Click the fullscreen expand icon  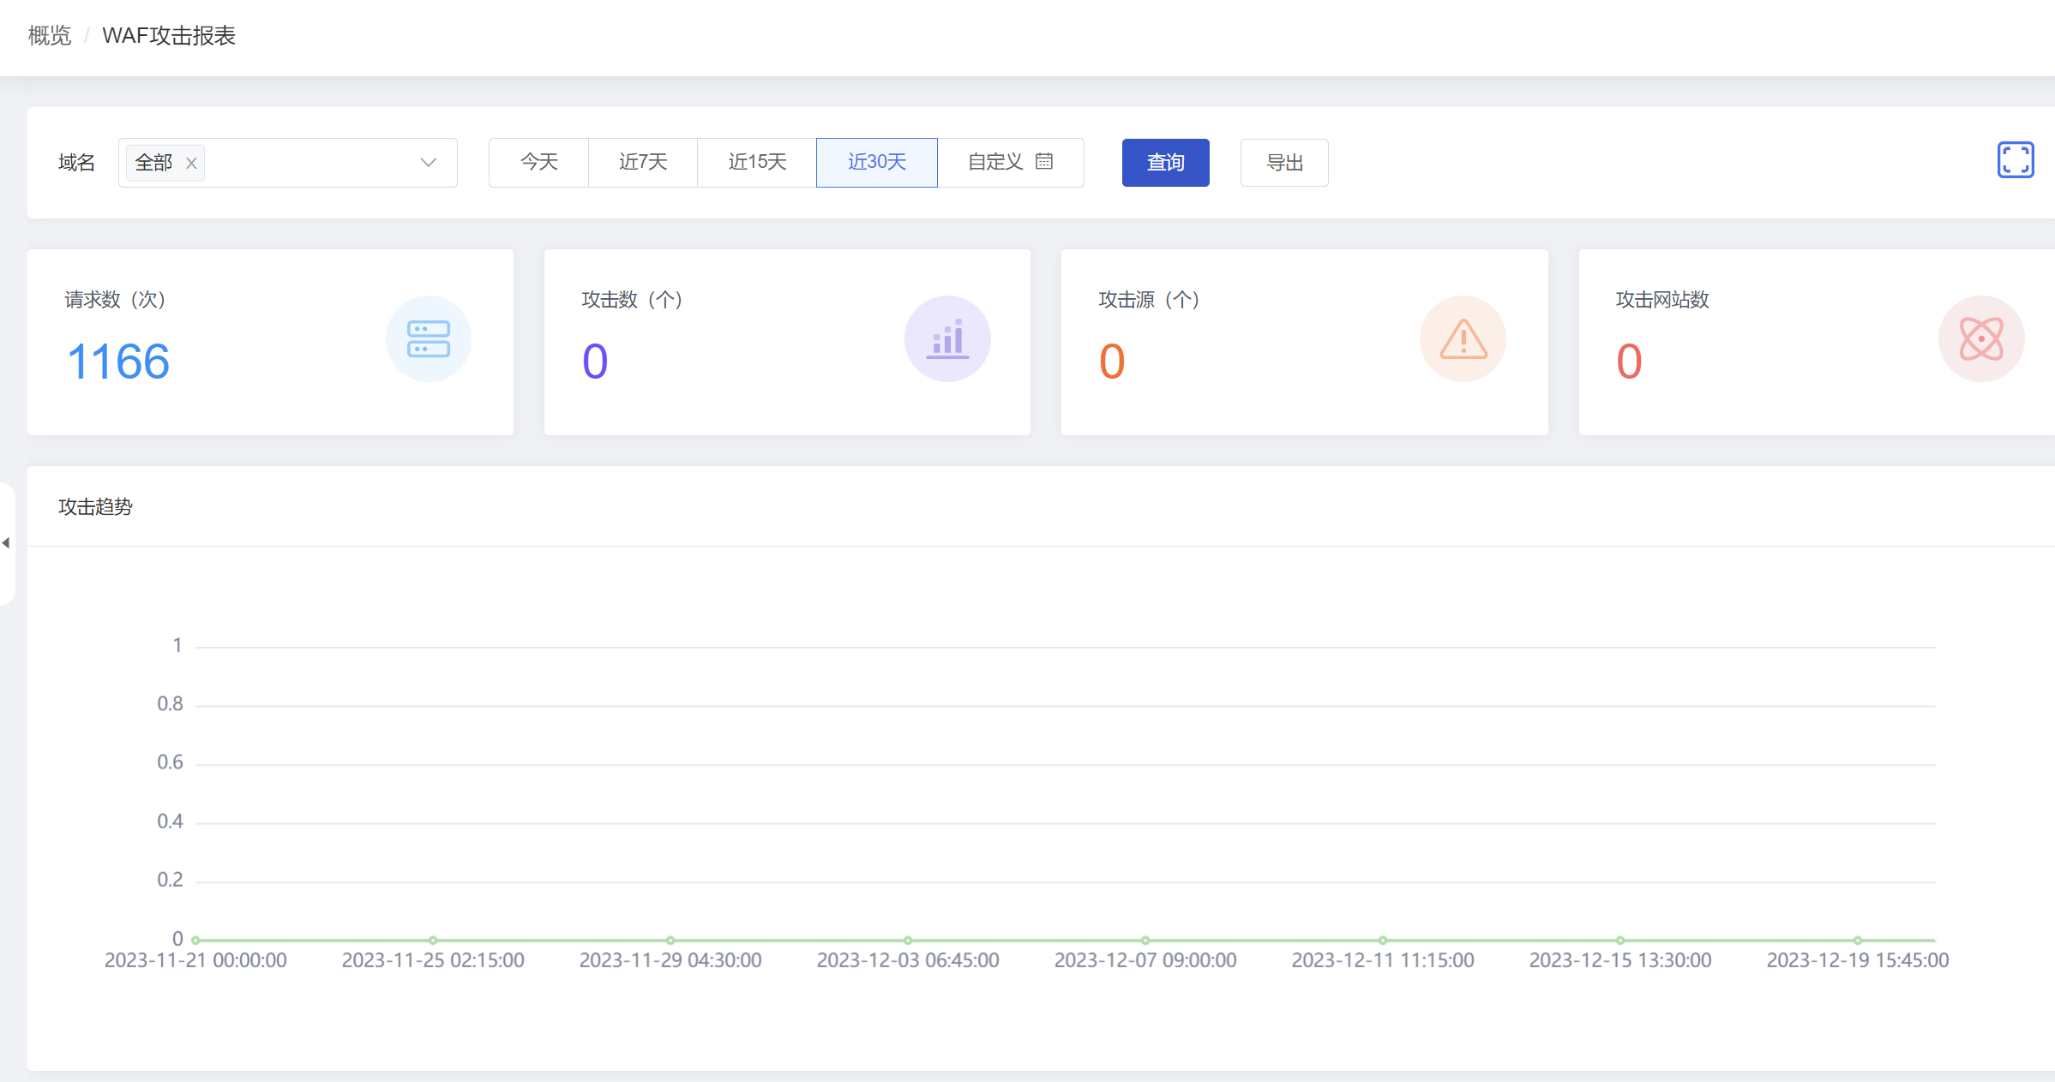click(x=2015, y=160)
